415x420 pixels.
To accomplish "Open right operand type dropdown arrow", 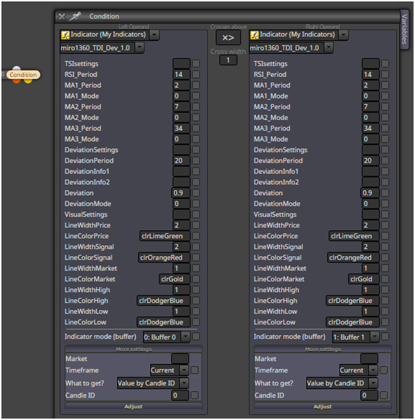I will pyautogui.click(x=343, y=35).
